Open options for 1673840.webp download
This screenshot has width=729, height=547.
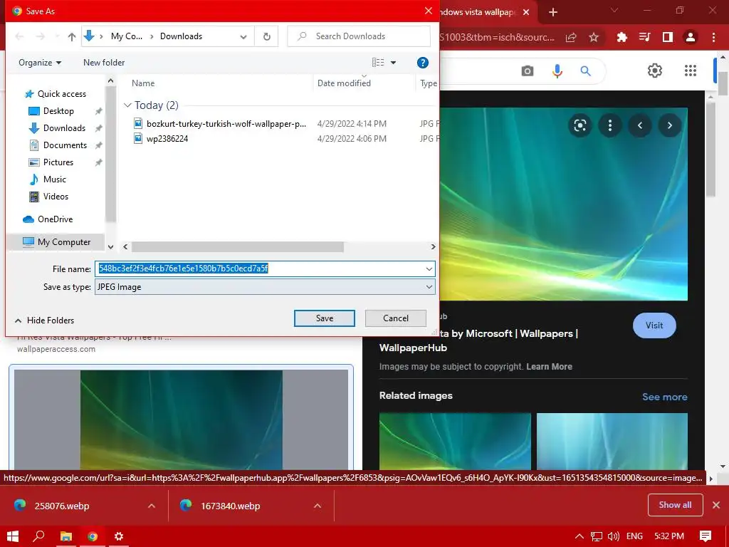(x=318, y=506)
